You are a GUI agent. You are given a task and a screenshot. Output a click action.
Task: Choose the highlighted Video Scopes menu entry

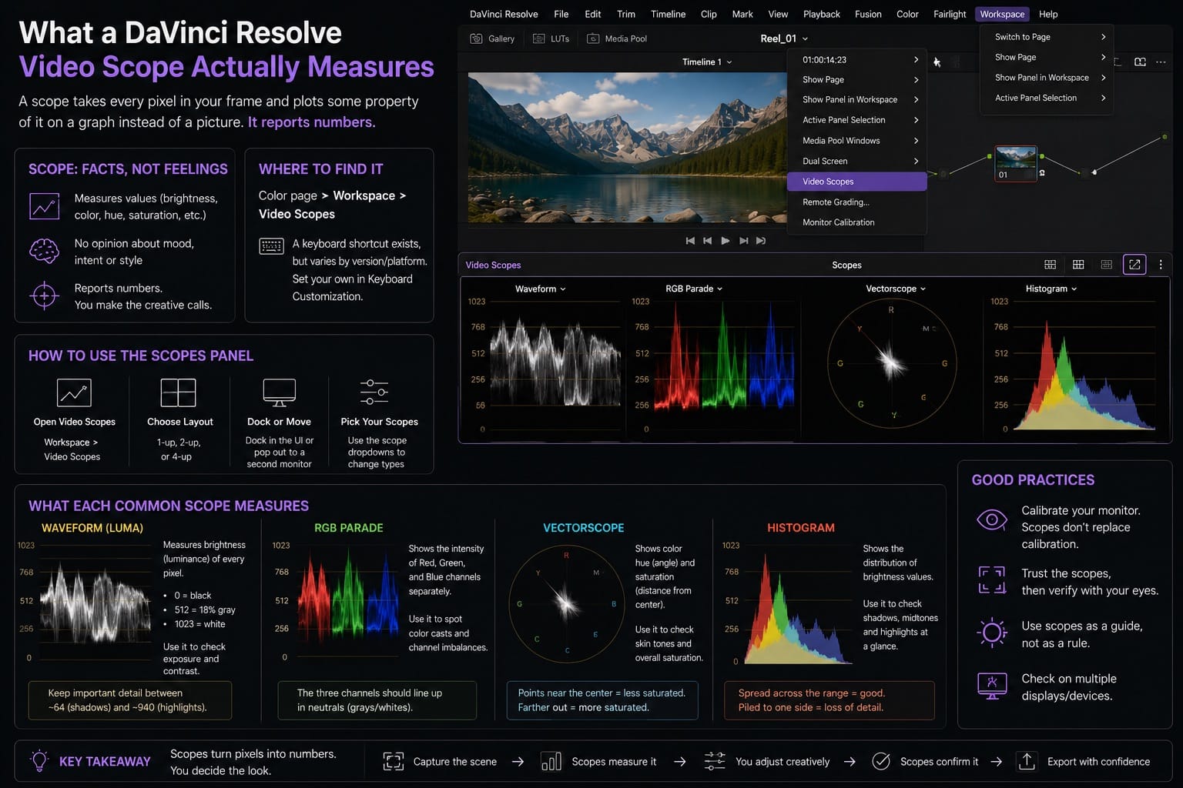coord(857,182)
